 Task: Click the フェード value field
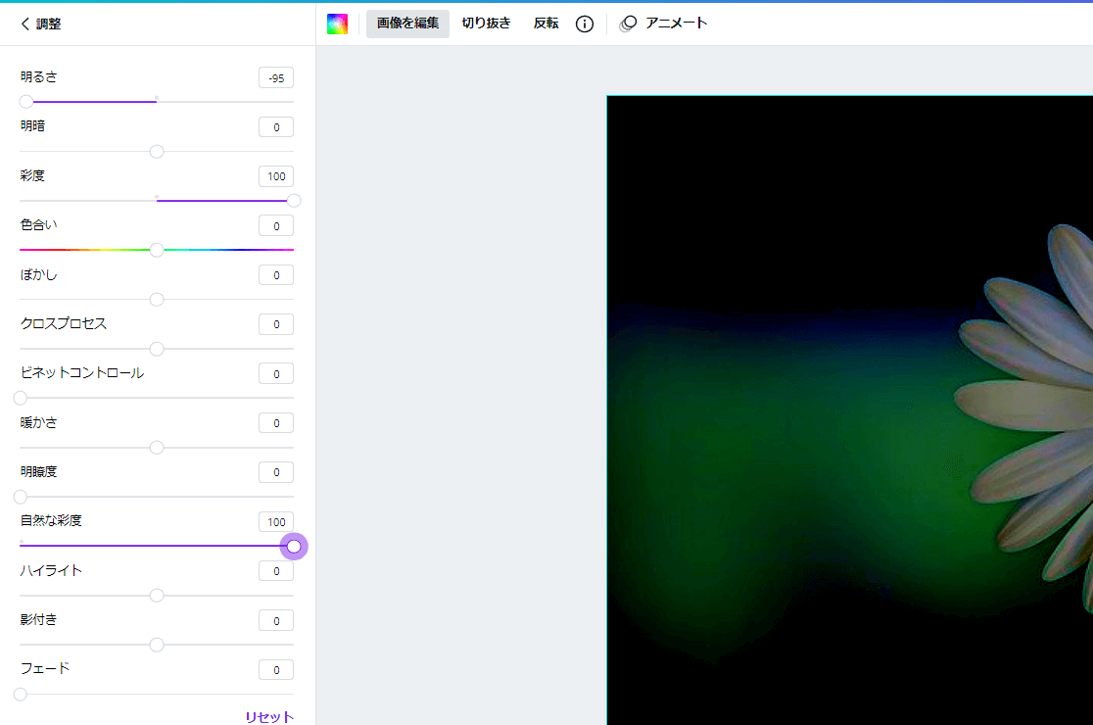[x=275, y=669]
